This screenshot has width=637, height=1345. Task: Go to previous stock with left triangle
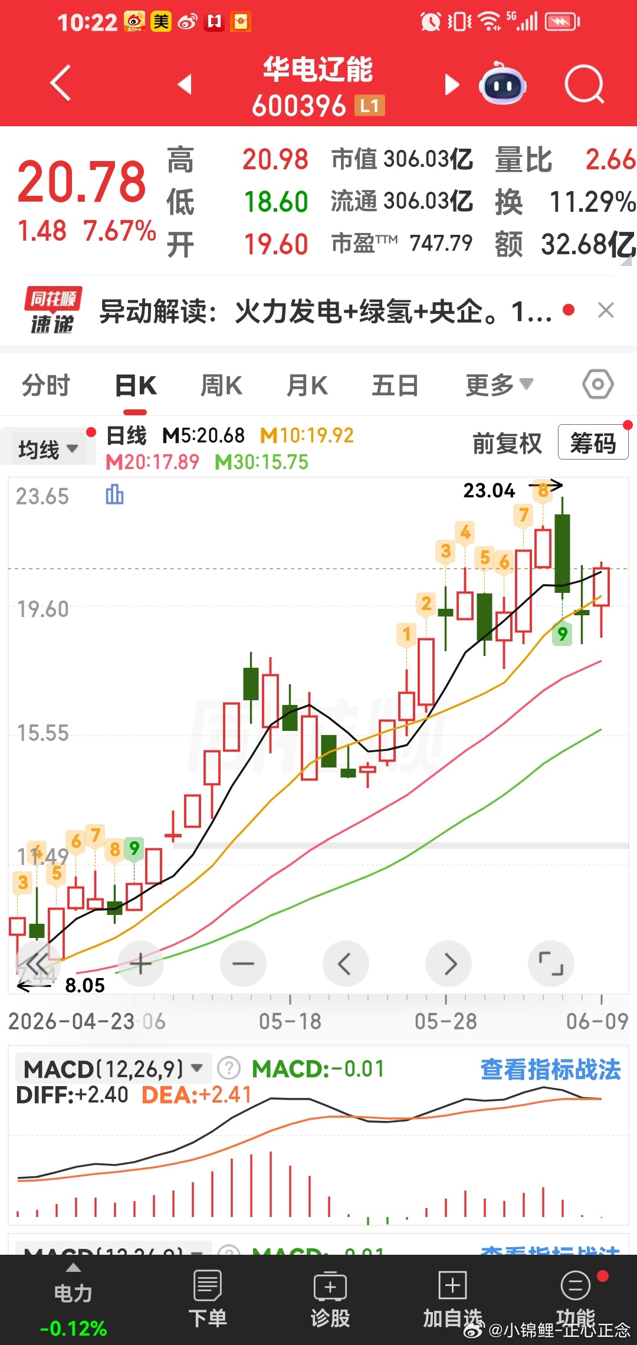[x=185, y=84]
